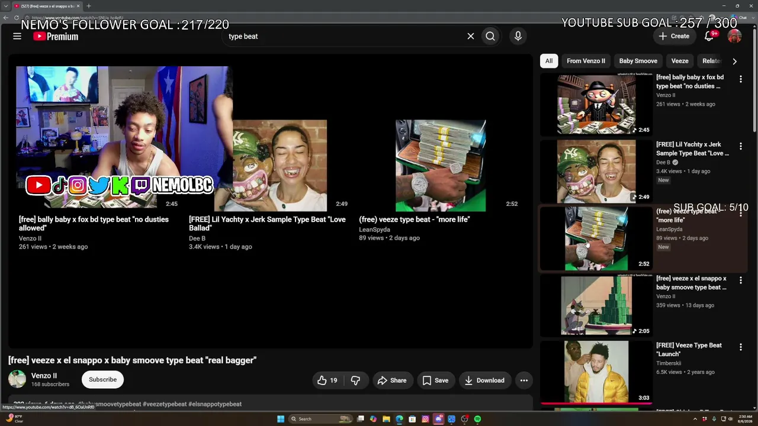Subscribe to Venzo II
Image resolution: width=758 pixels, height=426 pixels.
[102, 379]
